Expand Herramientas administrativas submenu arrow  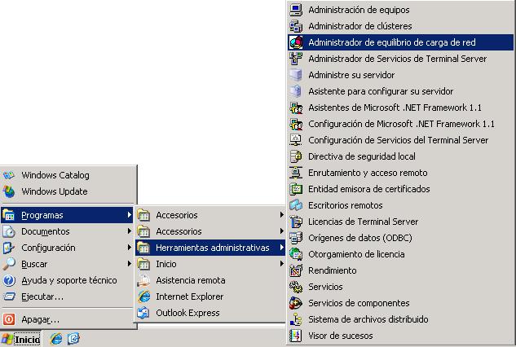[x=282, y=248]
